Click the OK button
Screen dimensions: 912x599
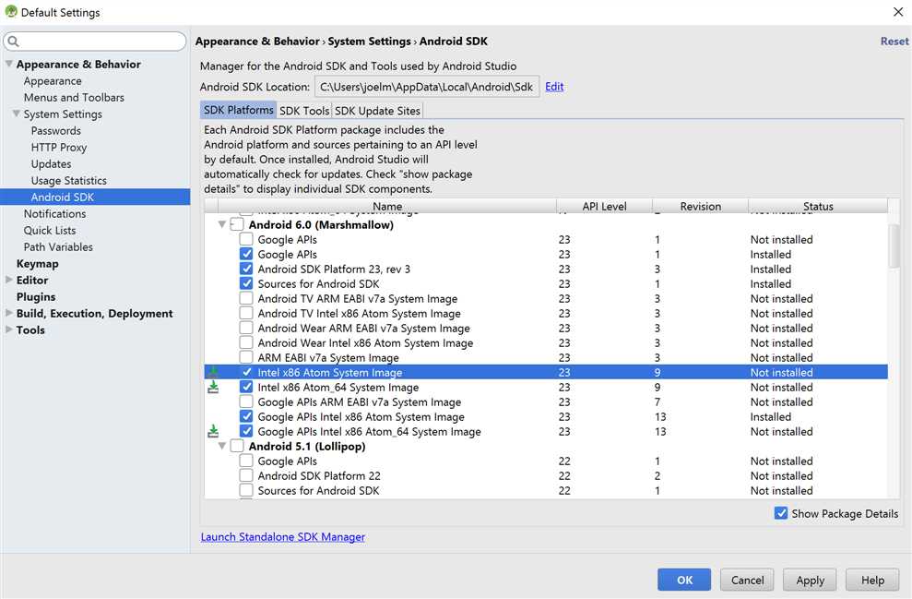tap(684, 580)
